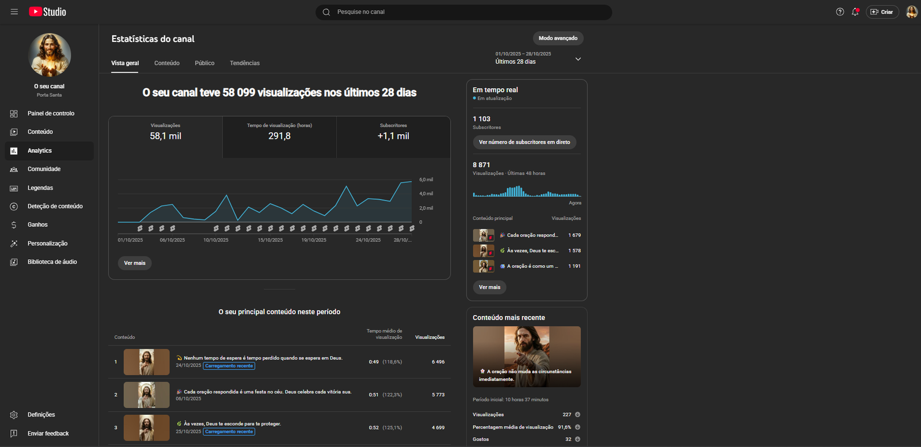This screenshot has height=447, width=921.
Task: Select the Subscritores metric card
Action: (x=393, y=137)
